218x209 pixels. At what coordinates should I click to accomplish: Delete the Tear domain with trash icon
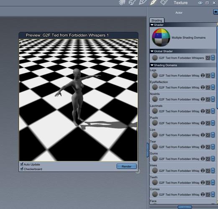click(203, 147)
